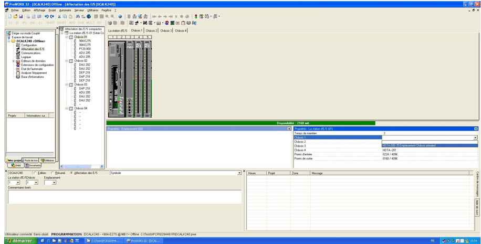Screen dimensions: 481x244
Task: Click the binoculars Find icon
Action: pyautogui.click(x=78, y=17)
